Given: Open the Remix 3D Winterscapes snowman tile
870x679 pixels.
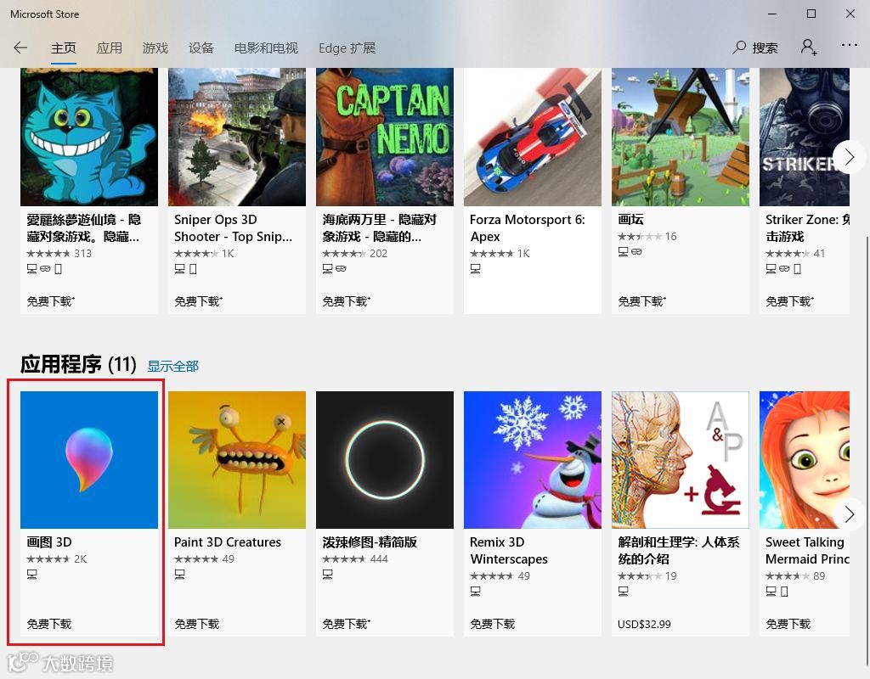Looking at the screenshot, I should pyautogui.click(x=533, y=459).
